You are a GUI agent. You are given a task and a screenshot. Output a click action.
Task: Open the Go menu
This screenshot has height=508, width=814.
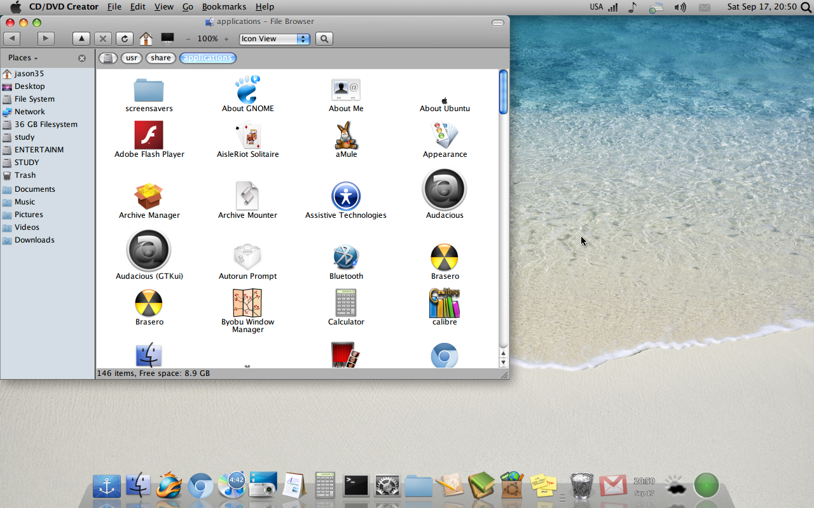(x=188, y=7)
